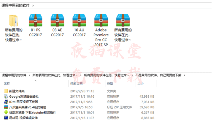
Task: Select the Adobe Premiere Pro CC 2017 archive icon
Action: coord(101,20)
